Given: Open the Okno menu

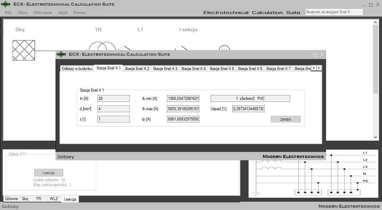Looking at the screenshot, I should click(x=22, y=13).
